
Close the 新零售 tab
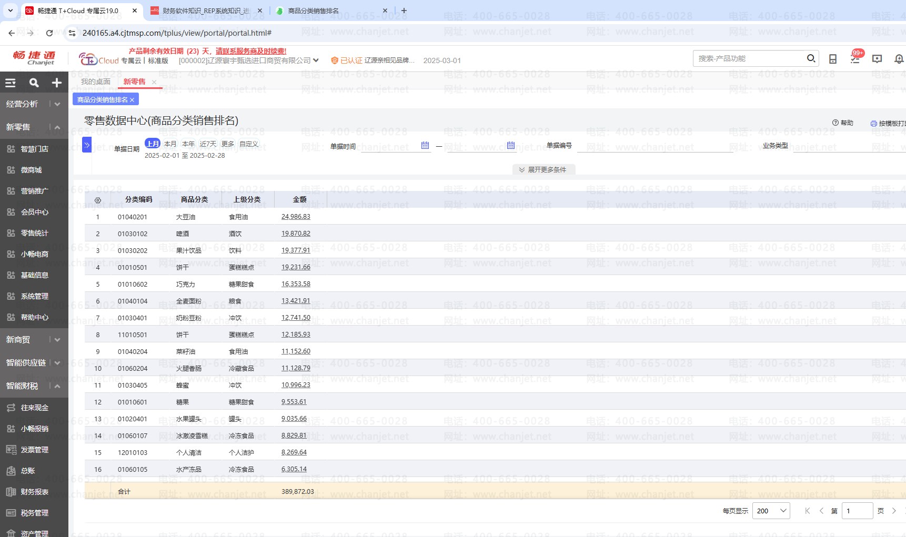coord(154,82)
